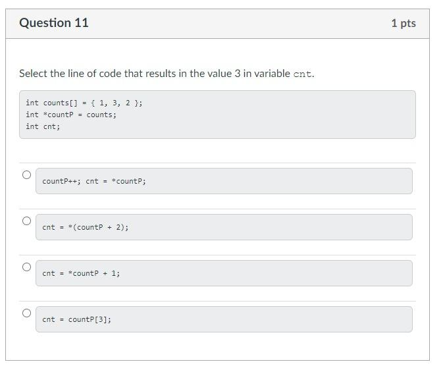Select the radio button for "countP++; cnt = *countP;"
The width and height of the screenshot is (443, 368).
click(26, 174)
